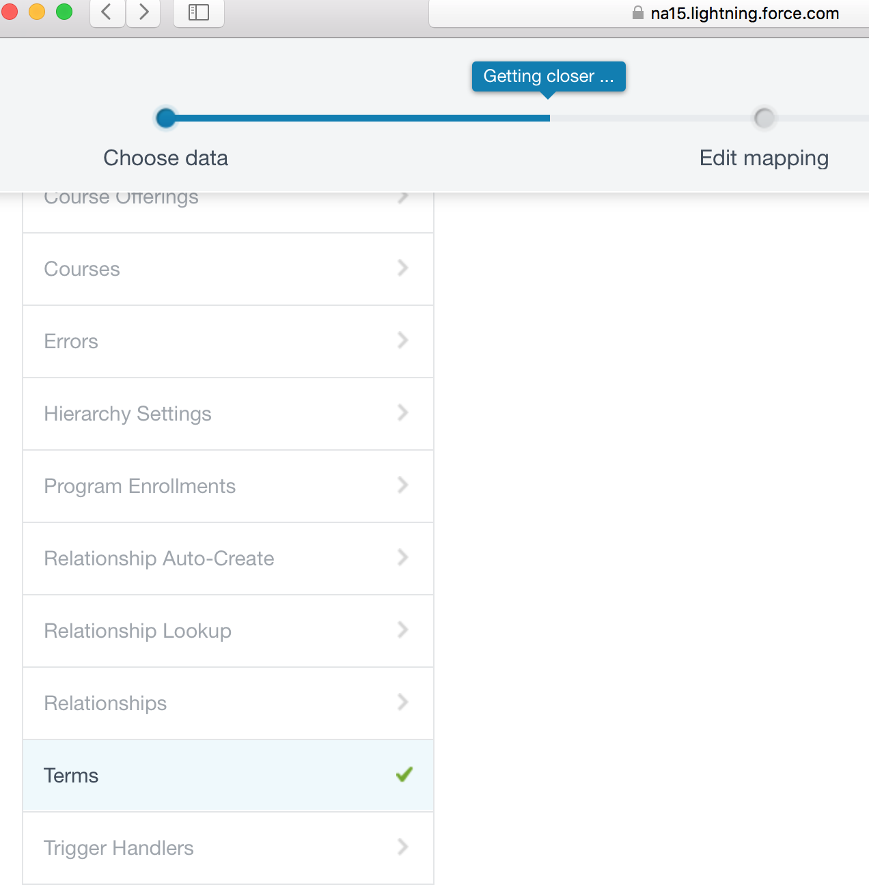
Task: Expand the Courses row chevron
Action: pyautogui.click(x=403, y=268)
